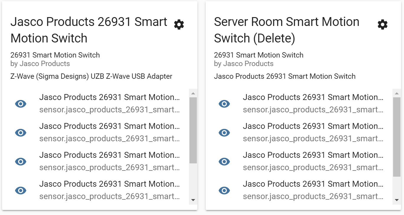
Task: Open the Z-Wave UZB USB Adapter link
Action: tap(91, 76)
